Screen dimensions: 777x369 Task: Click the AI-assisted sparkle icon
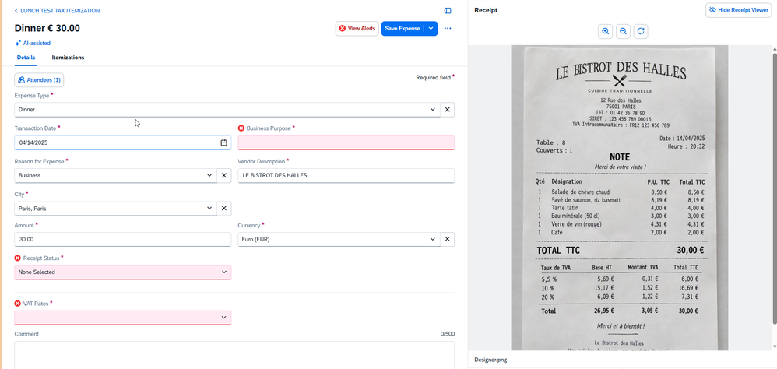(x=18, y=44)
